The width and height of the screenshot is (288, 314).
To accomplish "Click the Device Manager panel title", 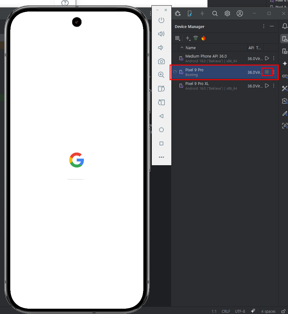I will (x=189, y=27).
